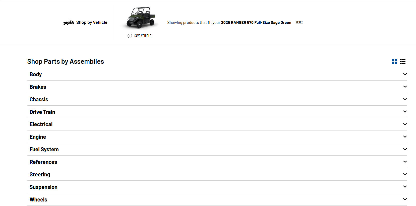Expand the Body assembly section

pyautogui.click(x=36, y=74)
